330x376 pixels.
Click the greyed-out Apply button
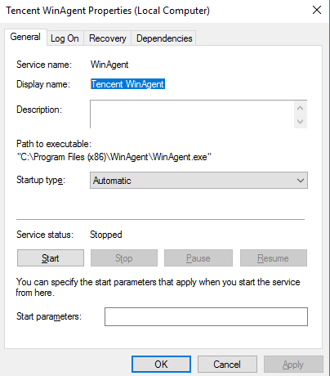point(293,365)
